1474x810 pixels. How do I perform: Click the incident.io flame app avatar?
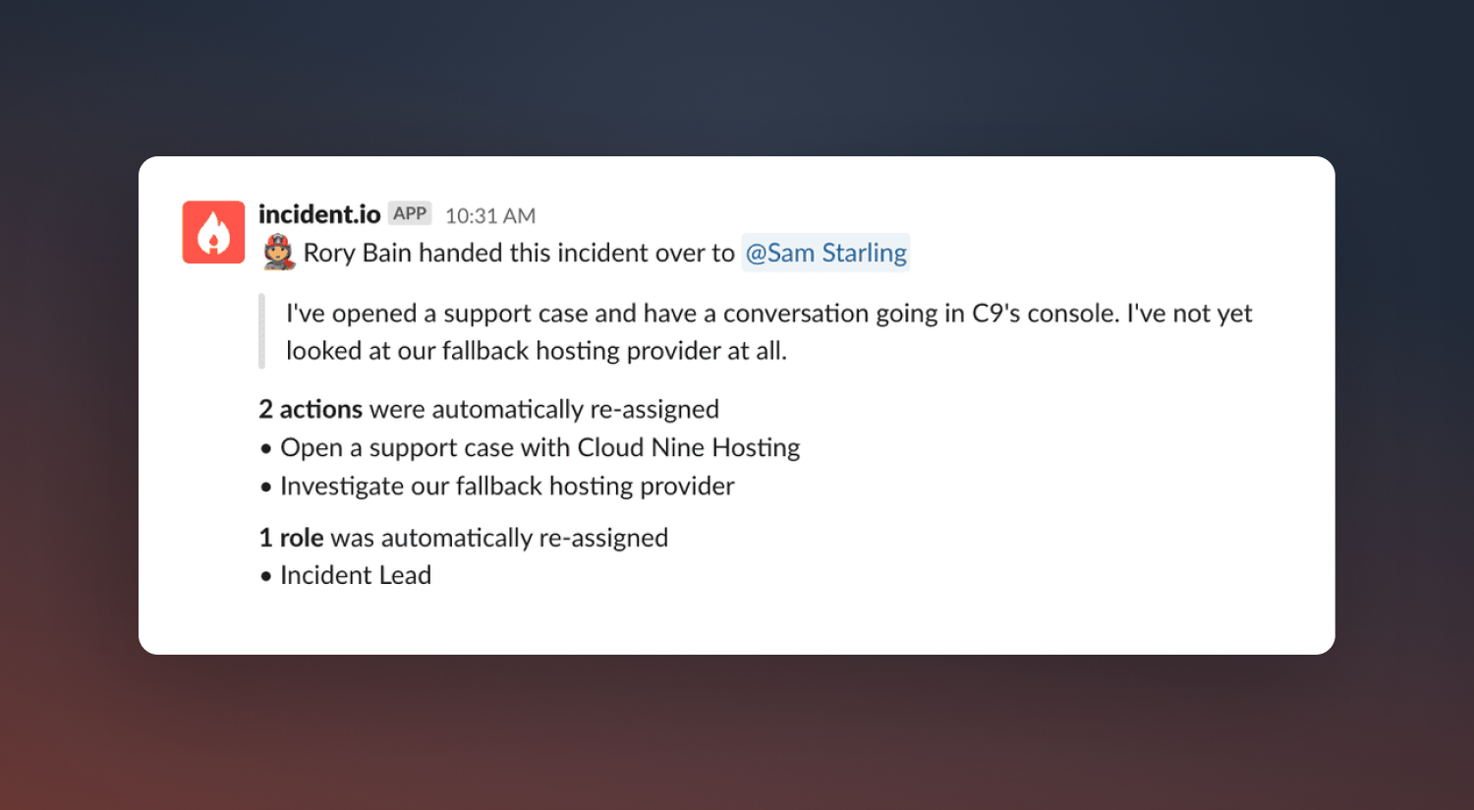(x=213, y=232)
